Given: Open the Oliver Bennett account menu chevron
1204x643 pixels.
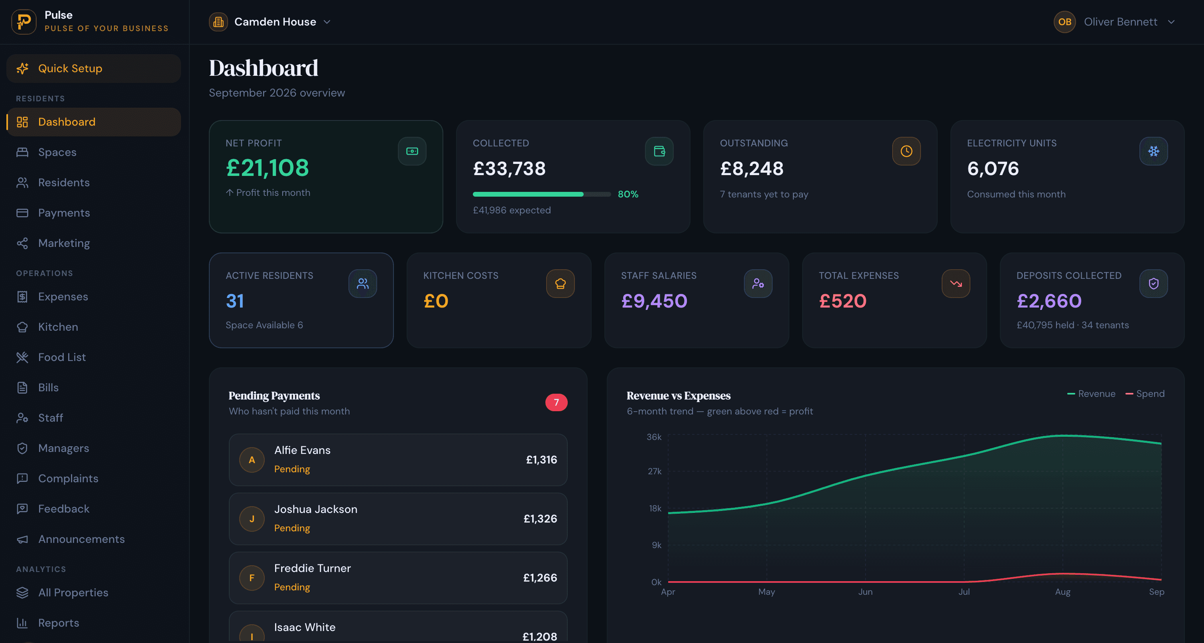Looking at the screenshot, I should point(1171,22).
